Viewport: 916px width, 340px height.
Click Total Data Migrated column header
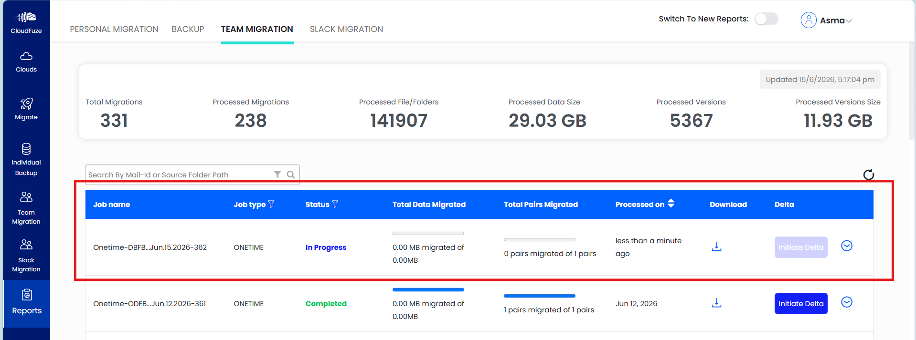pos(429,204)
